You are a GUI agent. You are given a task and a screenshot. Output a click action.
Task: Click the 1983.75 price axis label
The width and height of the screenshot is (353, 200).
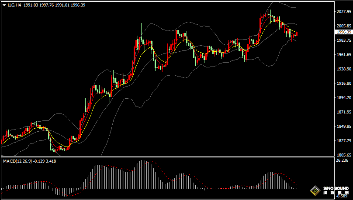(x=343, y=40)
